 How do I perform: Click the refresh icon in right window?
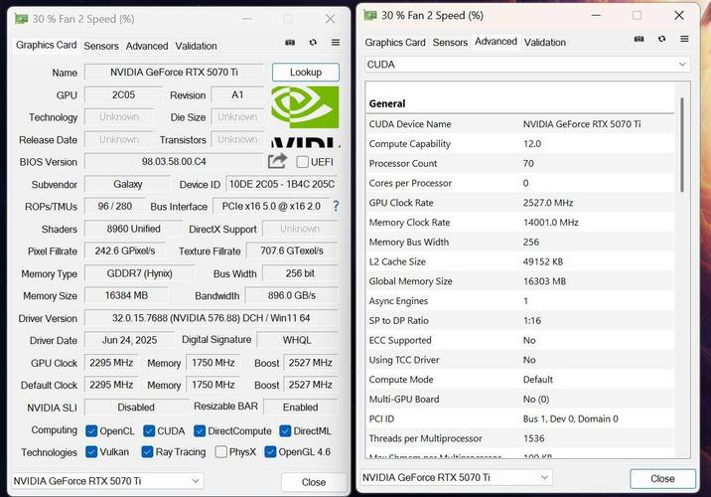662,39
